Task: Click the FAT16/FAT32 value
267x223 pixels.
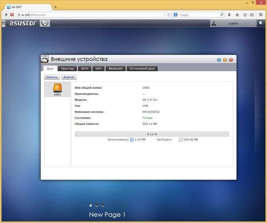Action: tap(151, 112)
